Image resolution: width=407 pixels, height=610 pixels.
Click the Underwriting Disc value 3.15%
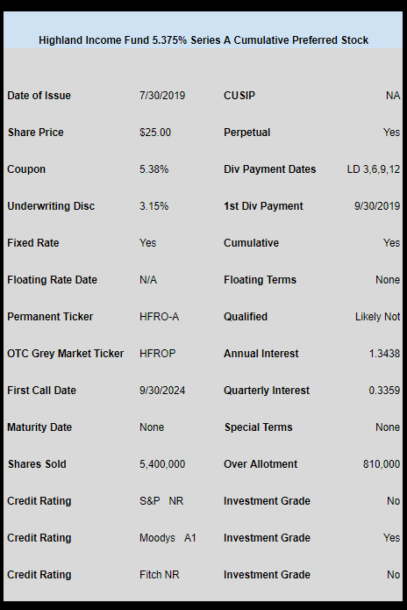click(x=154, y=205)
